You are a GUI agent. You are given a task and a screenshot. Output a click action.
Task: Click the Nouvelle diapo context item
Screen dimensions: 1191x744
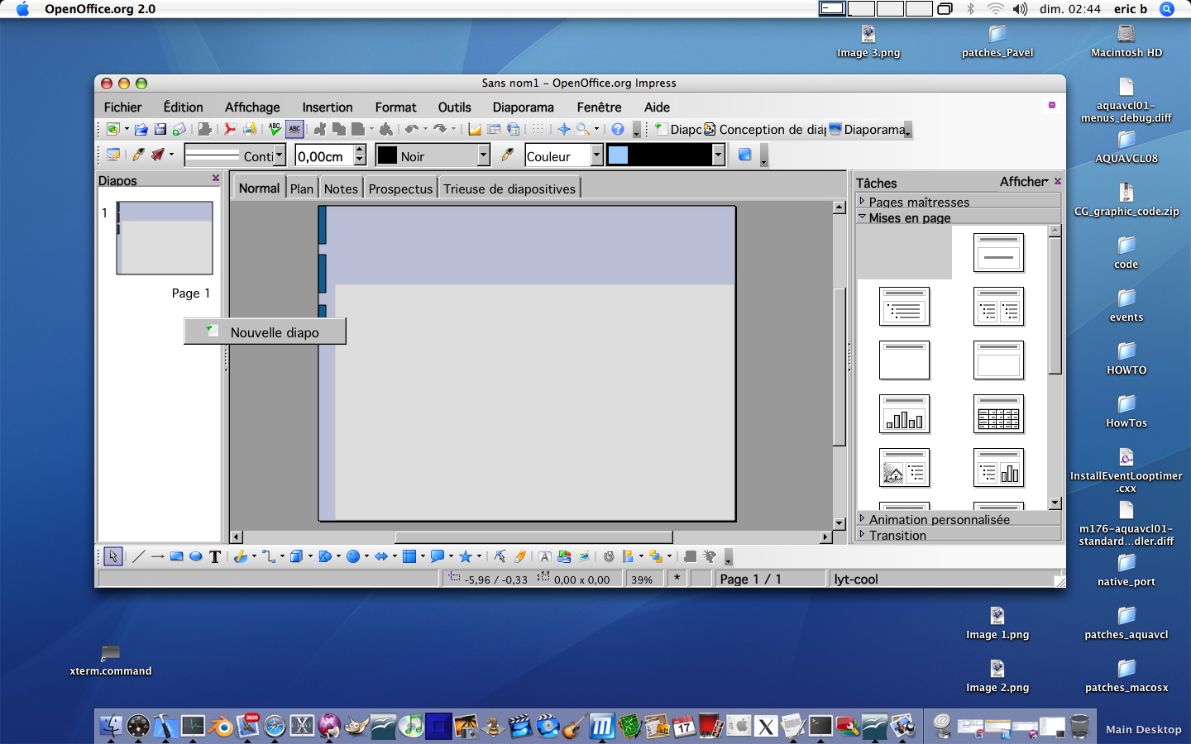[x=265, y=332]
